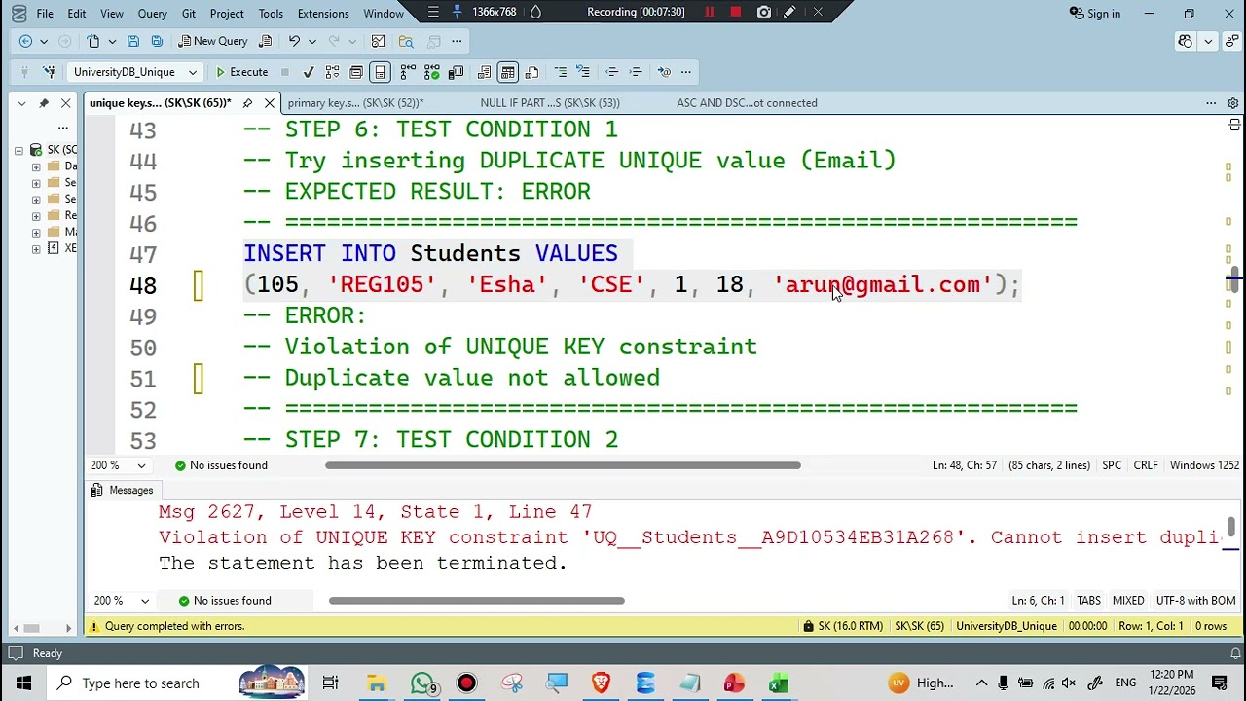This screenshot has height=701, width=1246.
Task: Select the Messages results tab
Action: click(x=123, y=491)
